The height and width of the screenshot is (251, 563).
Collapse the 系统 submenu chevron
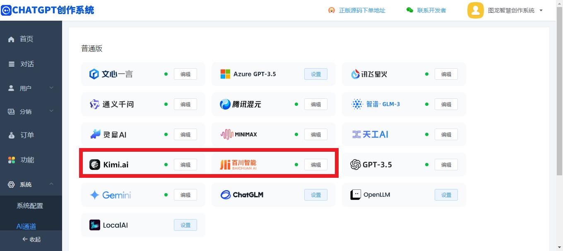(x=51, y=184)
